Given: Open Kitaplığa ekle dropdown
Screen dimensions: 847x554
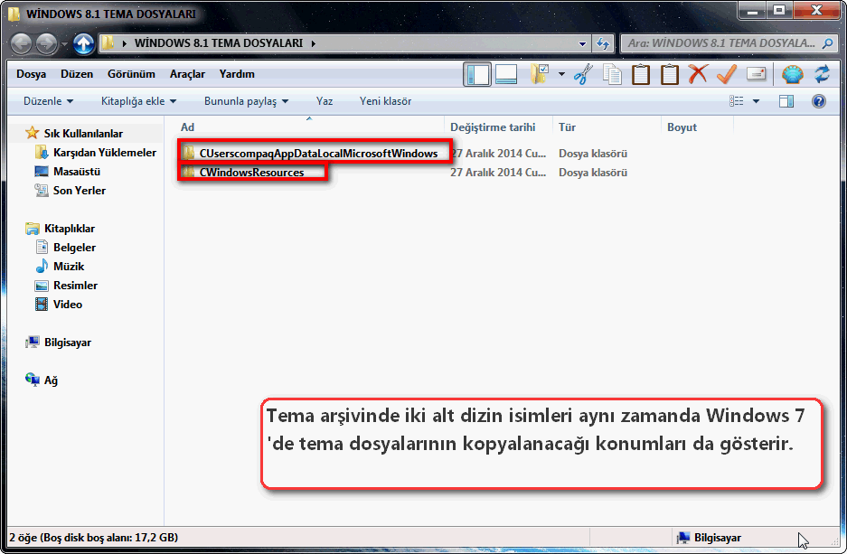Looking at the screenshot, I should [139, 101].
